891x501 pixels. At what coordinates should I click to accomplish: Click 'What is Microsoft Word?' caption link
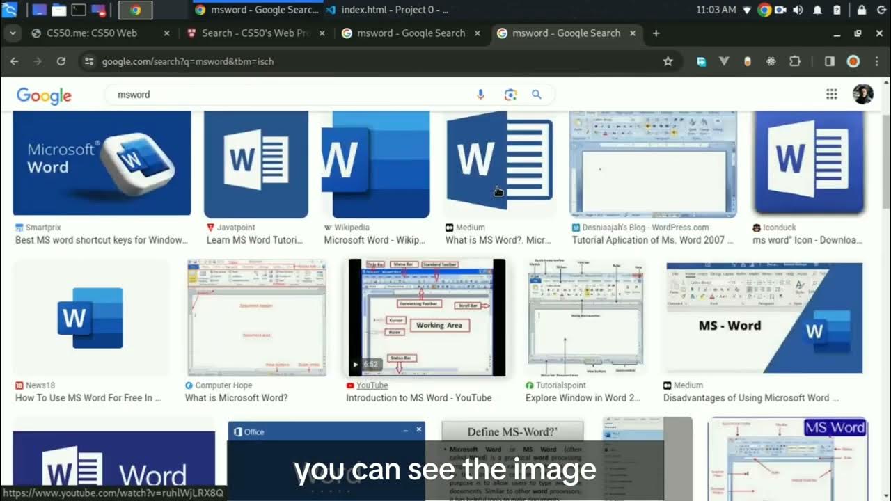pyautogui.click(x=236, y=398)
